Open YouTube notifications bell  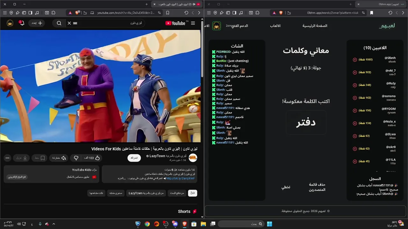pyautogui.click(x=22, y=23)
